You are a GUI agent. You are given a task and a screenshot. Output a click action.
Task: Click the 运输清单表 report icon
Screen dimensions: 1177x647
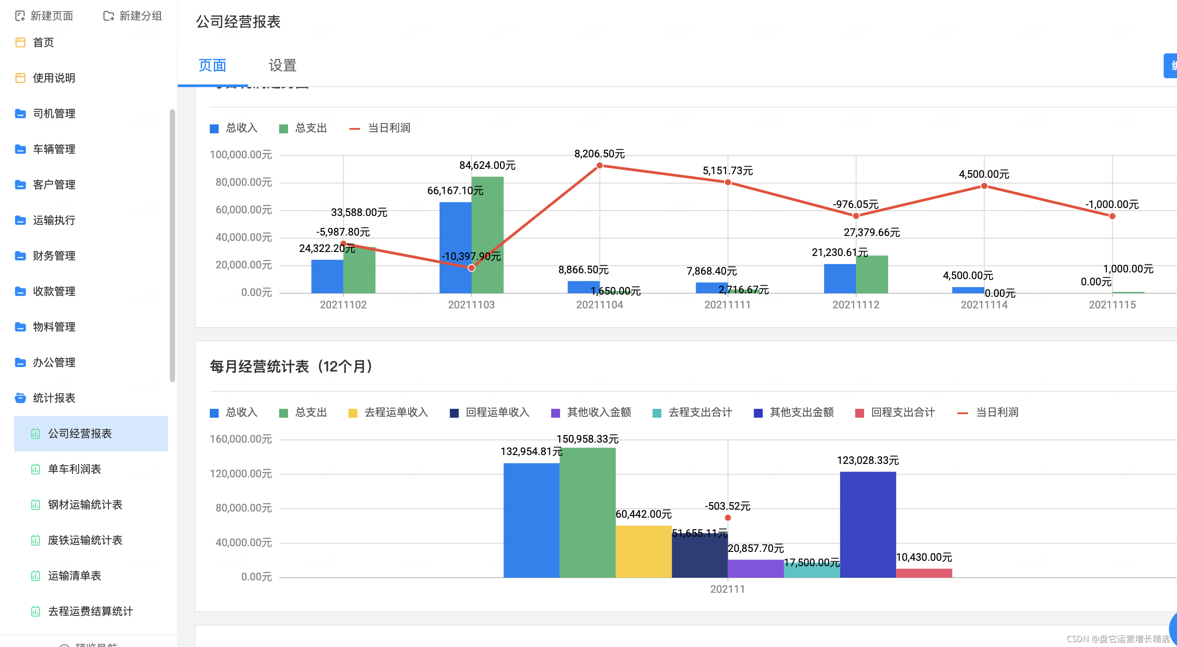35,576
